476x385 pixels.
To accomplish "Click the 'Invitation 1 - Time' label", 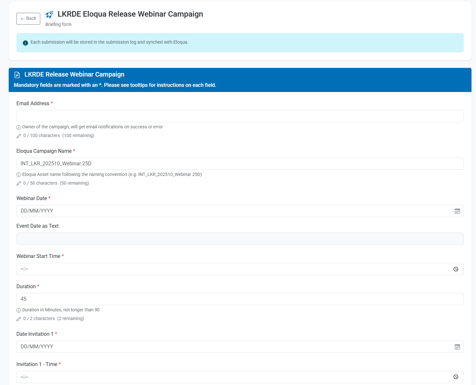I will coord(37,364).
